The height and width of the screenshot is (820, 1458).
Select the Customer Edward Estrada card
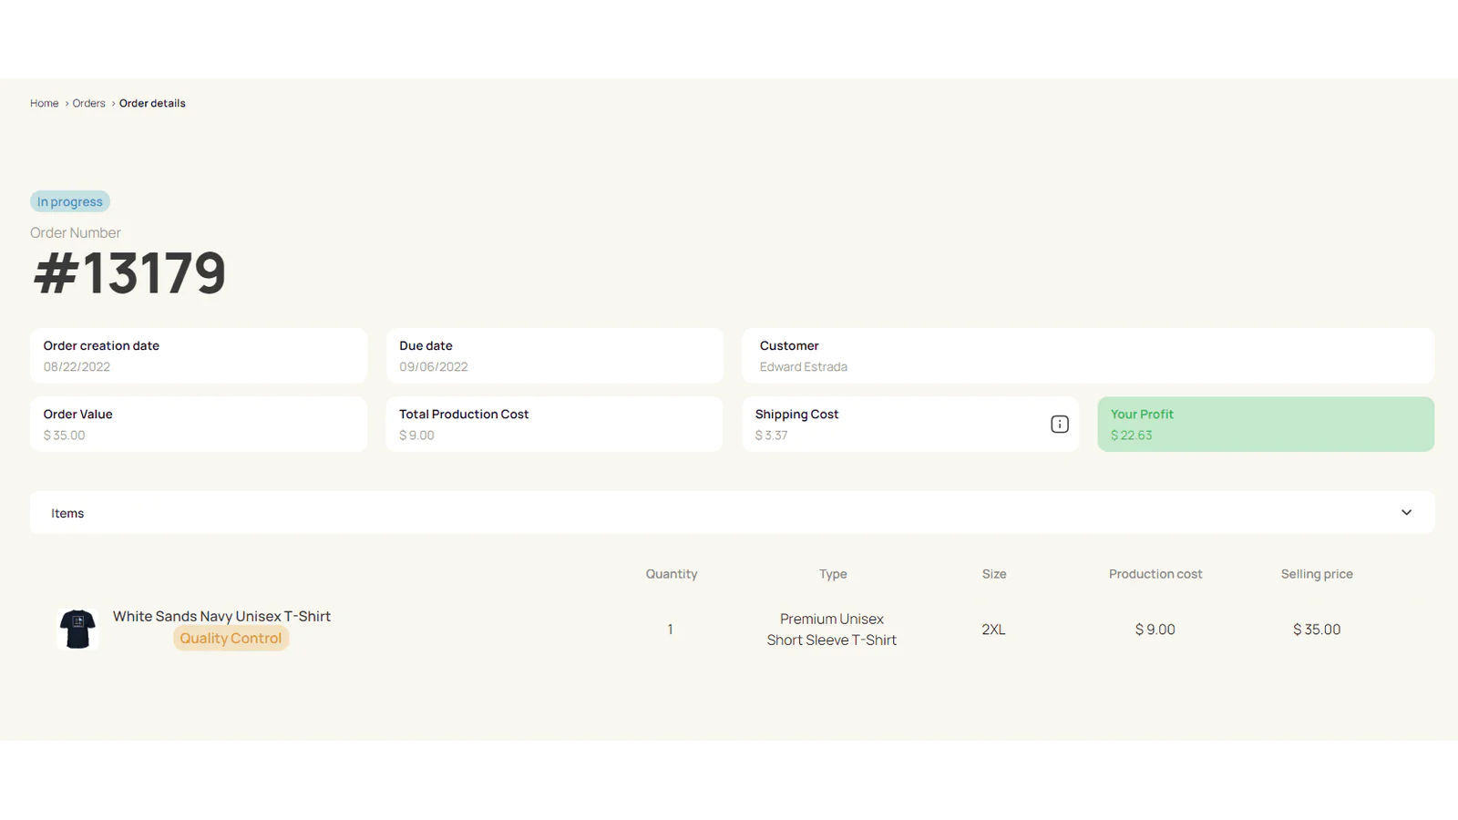point(1087,355)
